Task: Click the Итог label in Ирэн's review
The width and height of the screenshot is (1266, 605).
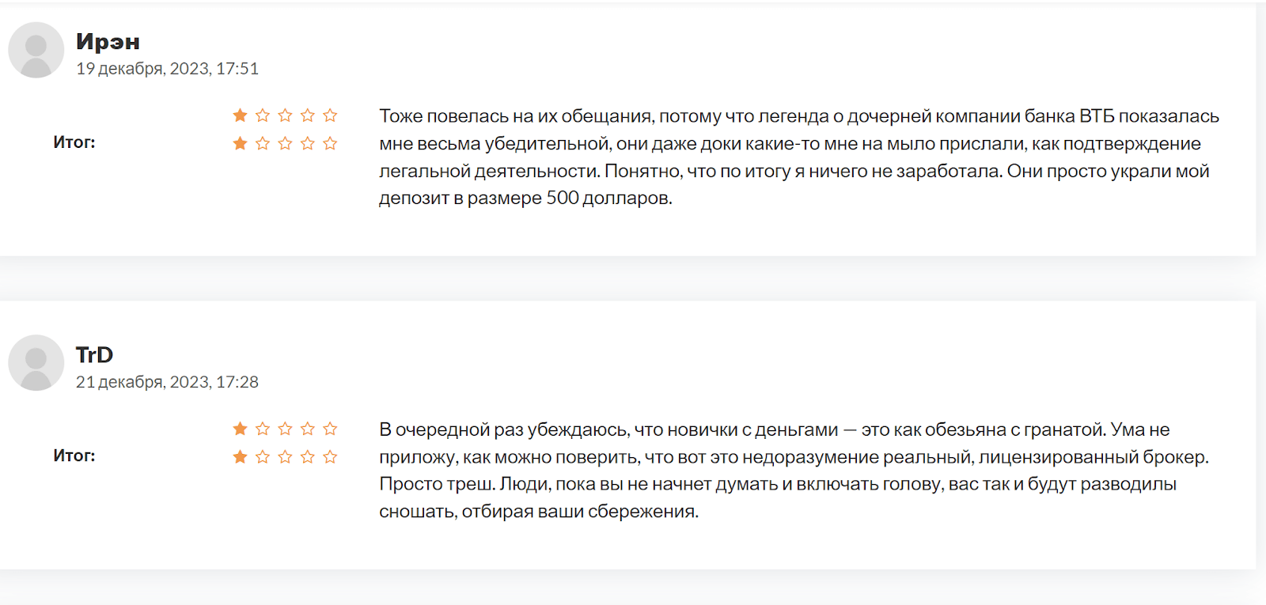Action: click(74, 142)
